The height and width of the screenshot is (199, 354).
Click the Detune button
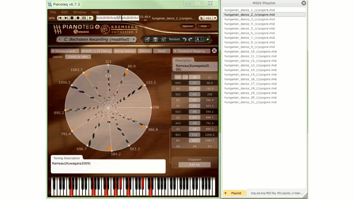point(145,51)
